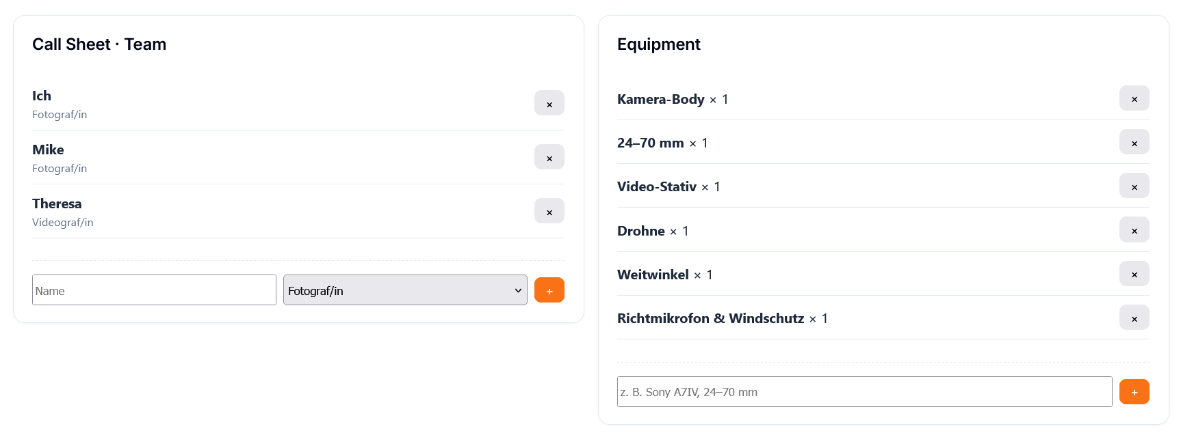
Task: Focus the equipment input field placeholder Sony A7IV
Action: click(864, 392)
